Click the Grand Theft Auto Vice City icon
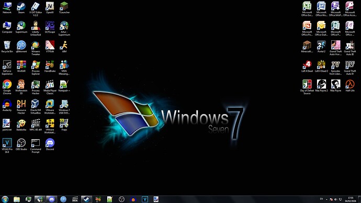Image resolution: width=361 pixels, height=203 pixels. (335, 48)
